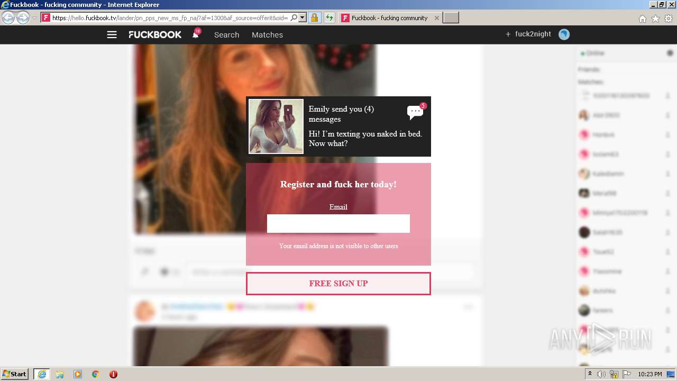Open the Favorites star icon
Viewport: 677px width, 381px height.
point(655,19)
